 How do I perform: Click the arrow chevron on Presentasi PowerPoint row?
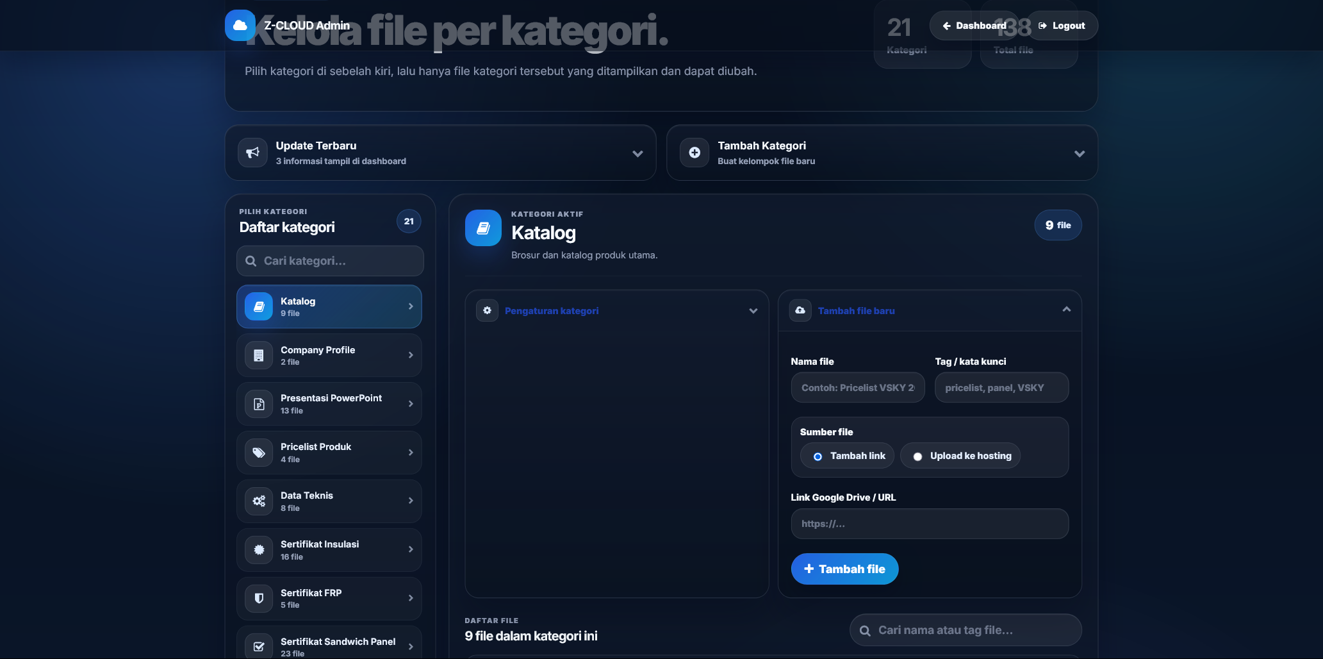(x=411, y=404)
